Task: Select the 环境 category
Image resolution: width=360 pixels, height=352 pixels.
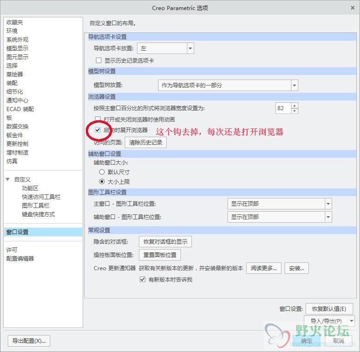Action: pos(12,31)
